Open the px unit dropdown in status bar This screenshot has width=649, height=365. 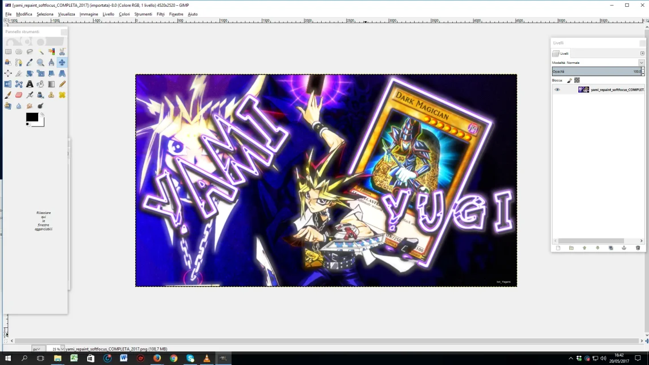(x=37, y=349)
